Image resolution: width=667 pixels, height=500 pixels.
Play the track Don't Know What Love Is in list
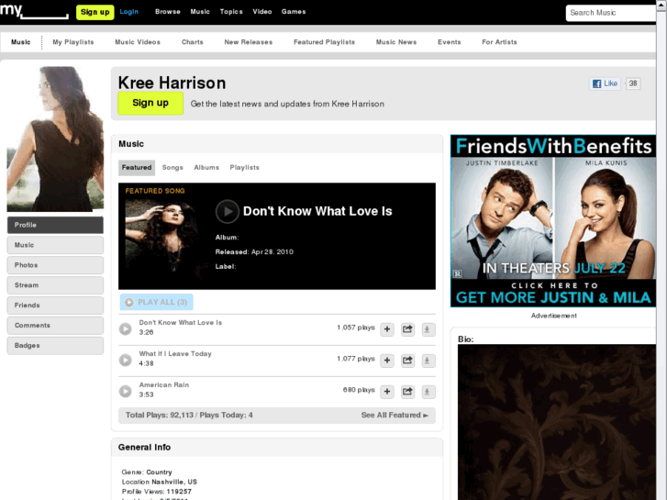click(x=125, y=329)
